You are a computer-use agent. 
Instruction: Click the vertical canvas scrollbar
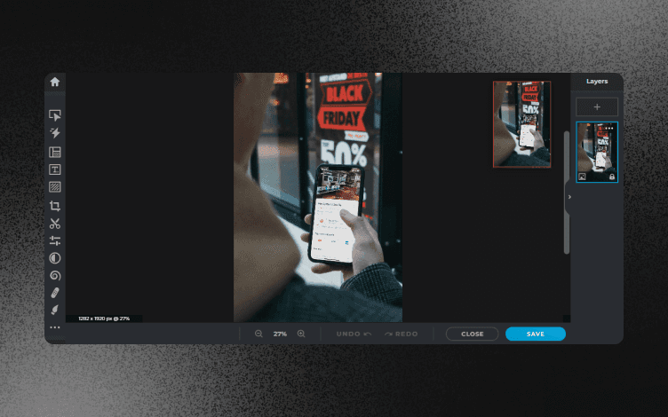[x=566, y=193]
